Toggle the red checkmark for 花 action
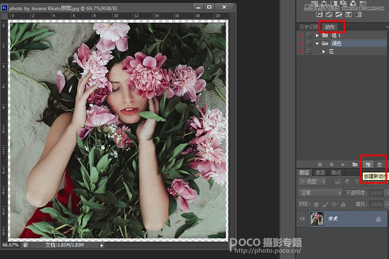The width and height of the screenshot is (389, 259). tap(301, 52)
